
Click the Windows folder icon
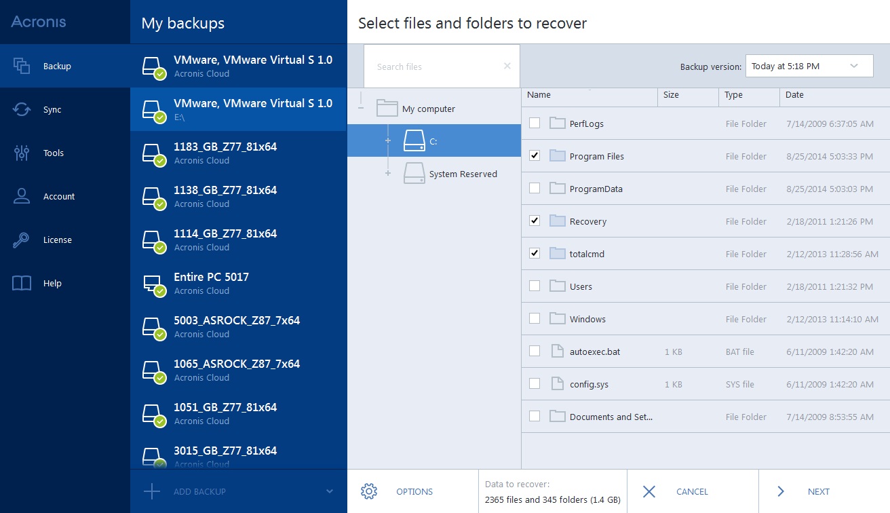pos(557,318)
